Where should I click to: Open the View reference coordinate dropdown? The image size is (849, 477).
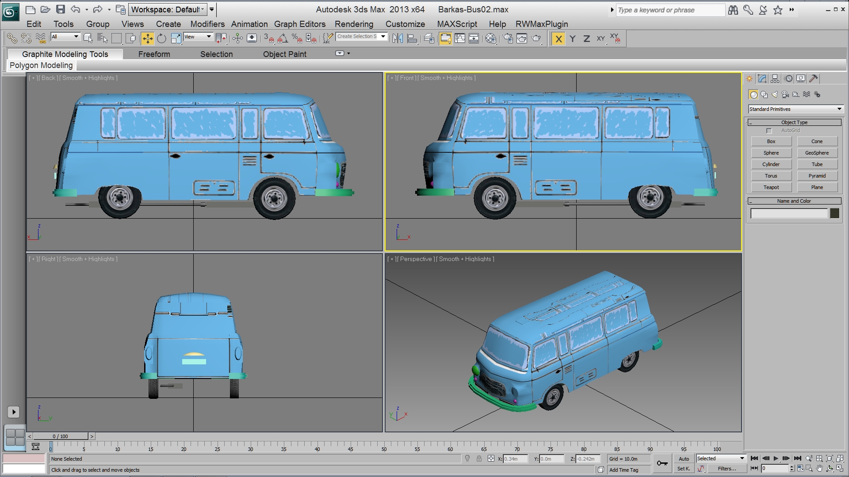click(x=198, y=37)
